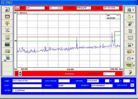Activate the Zoom tool
Image resolution: width=138 pixels, height=99 pixels.
coord(7,58)
